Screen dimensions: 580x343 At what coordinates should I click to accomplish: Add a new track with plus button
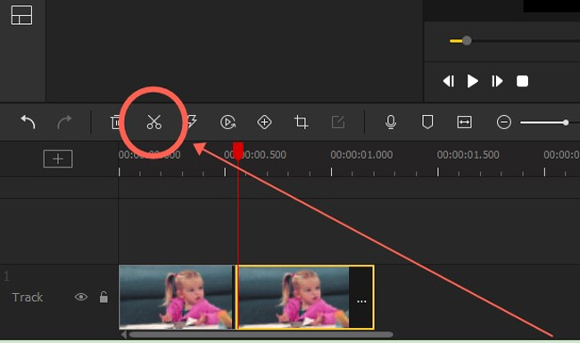[58, 159]
